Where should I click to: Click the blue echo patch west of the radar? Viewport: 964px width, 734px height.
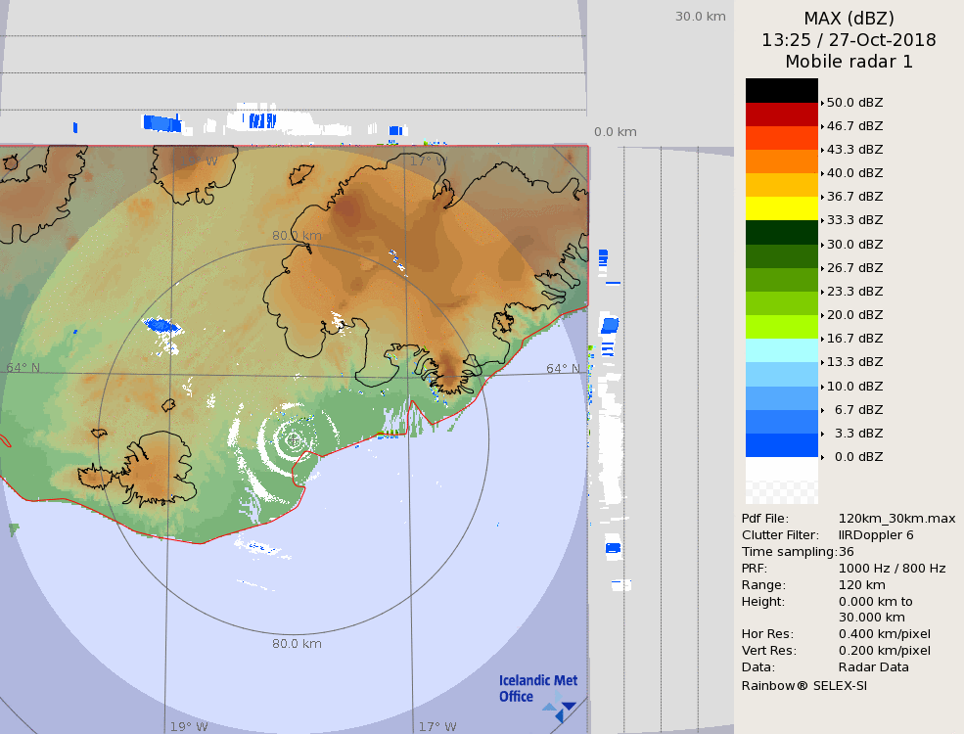pyautogui.click(x=161, y=325)
